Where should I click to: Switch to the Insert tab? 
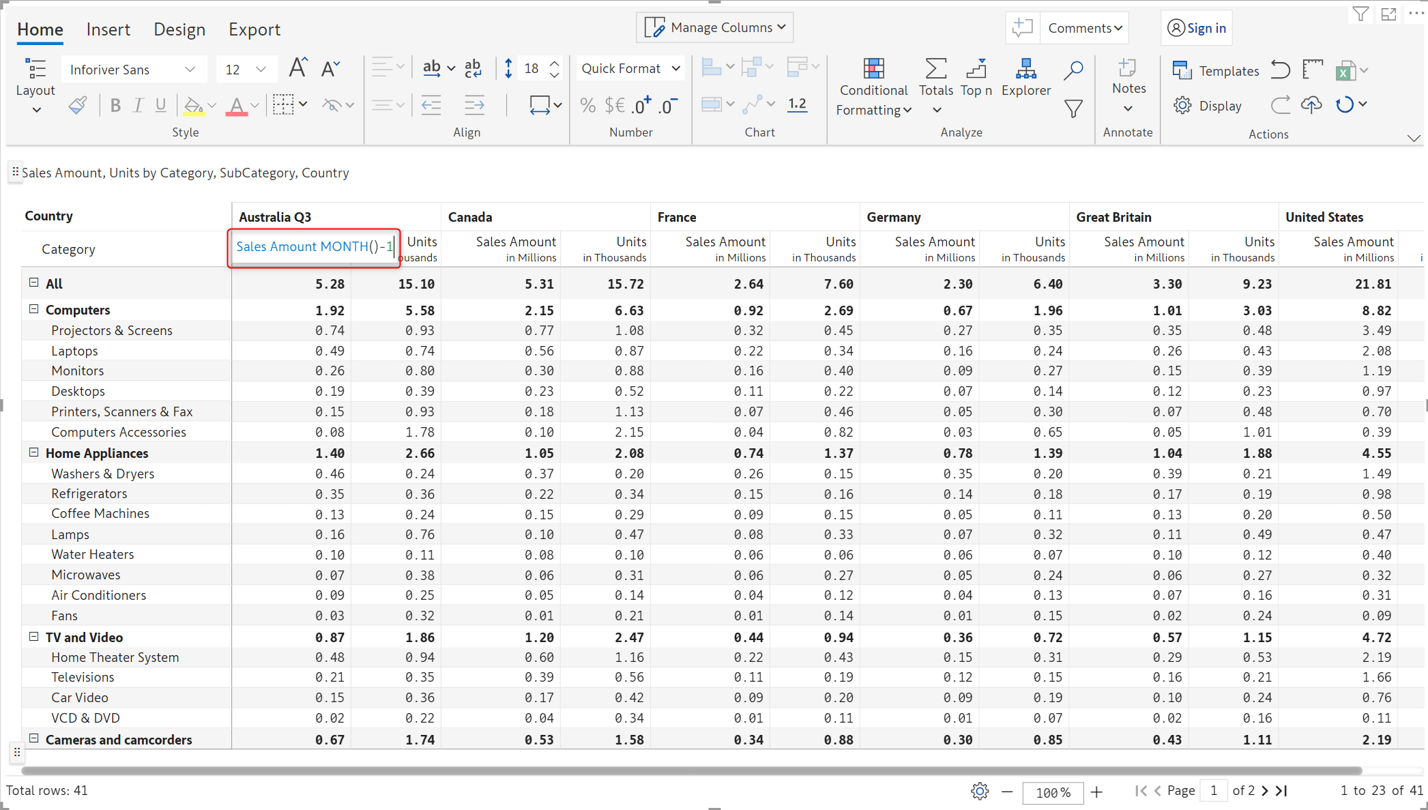tap(108, 29)
